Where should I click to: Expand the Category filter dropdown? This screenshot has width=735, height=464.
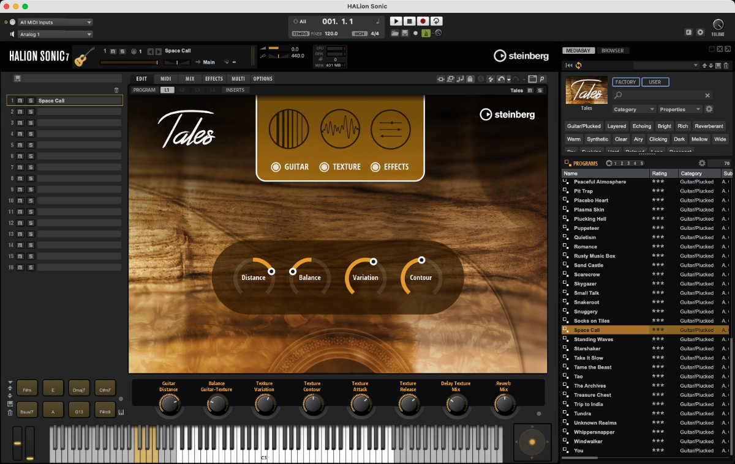pyautogui.click(x=634, y=109)
